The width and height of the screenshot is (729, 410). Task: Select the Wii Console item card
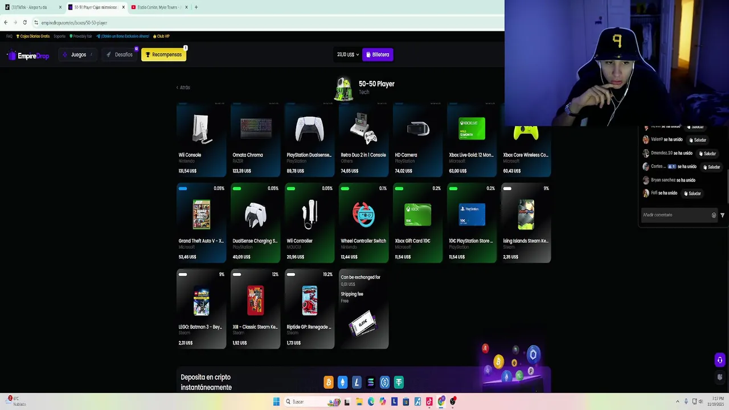(x=201, y=140)
